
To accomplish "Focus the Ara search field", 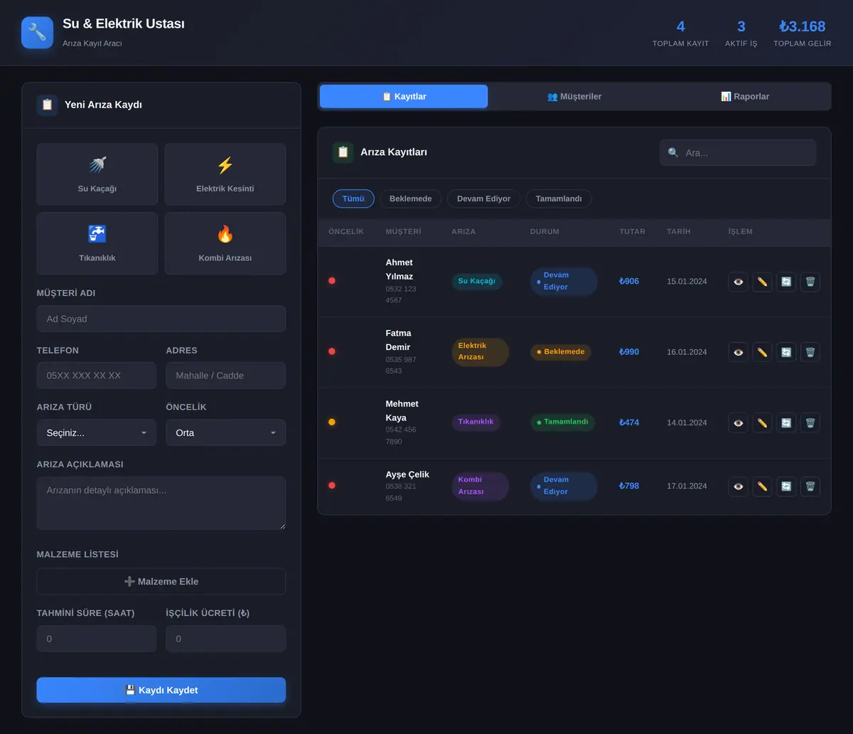I will coord(738,153).
